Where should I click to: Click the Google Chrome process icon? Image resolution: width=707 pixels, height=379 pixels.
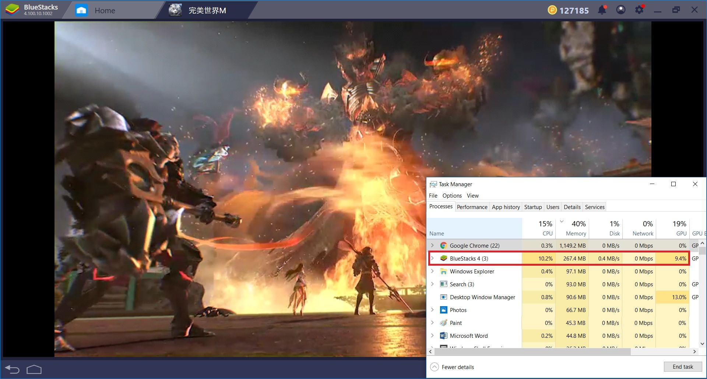(x=444, y=245)
